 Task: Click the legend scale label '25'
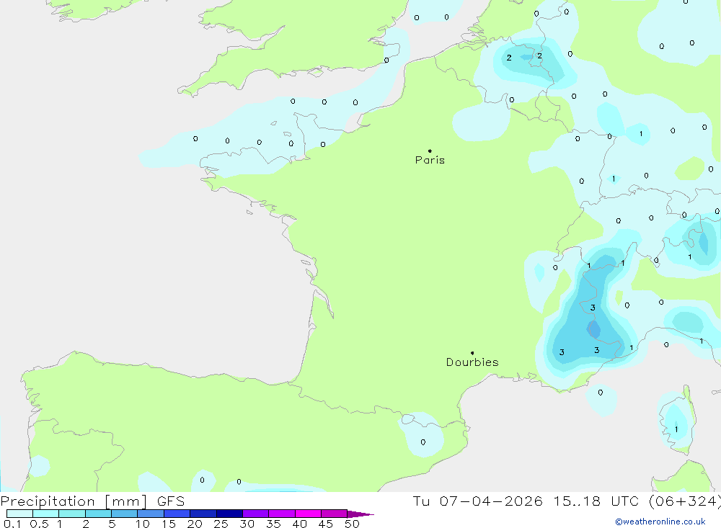point(221,524)
